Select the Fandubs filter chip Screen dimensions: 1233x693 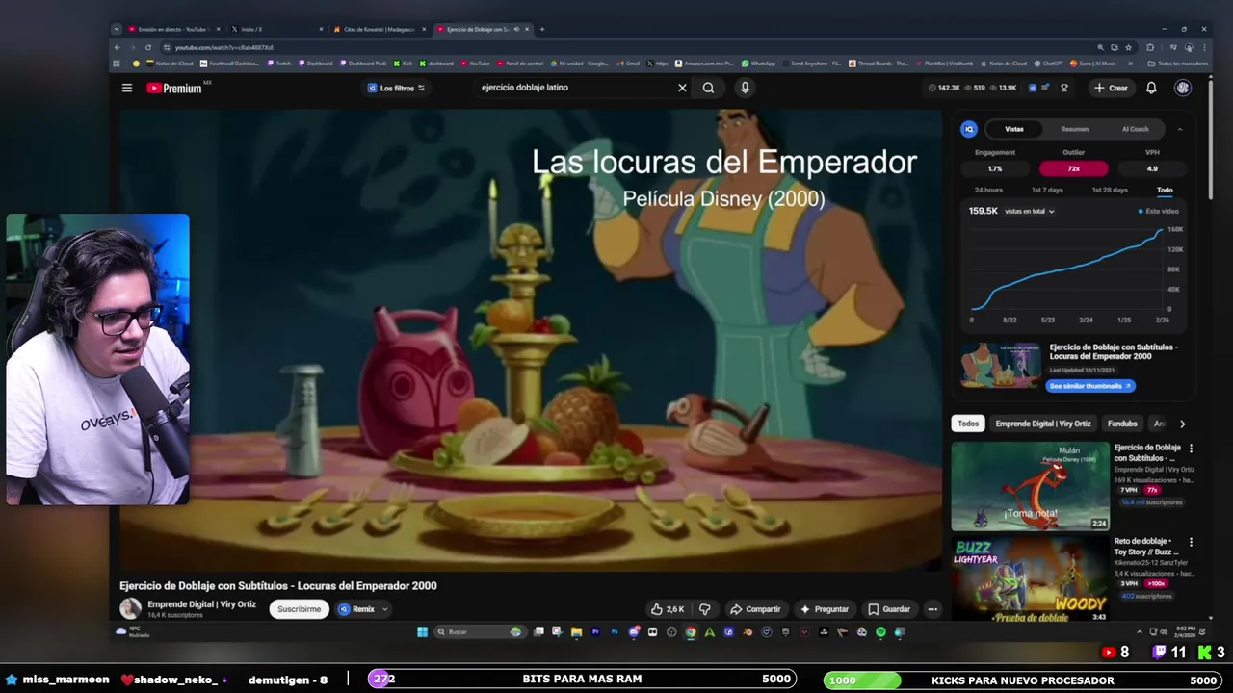1122,423
